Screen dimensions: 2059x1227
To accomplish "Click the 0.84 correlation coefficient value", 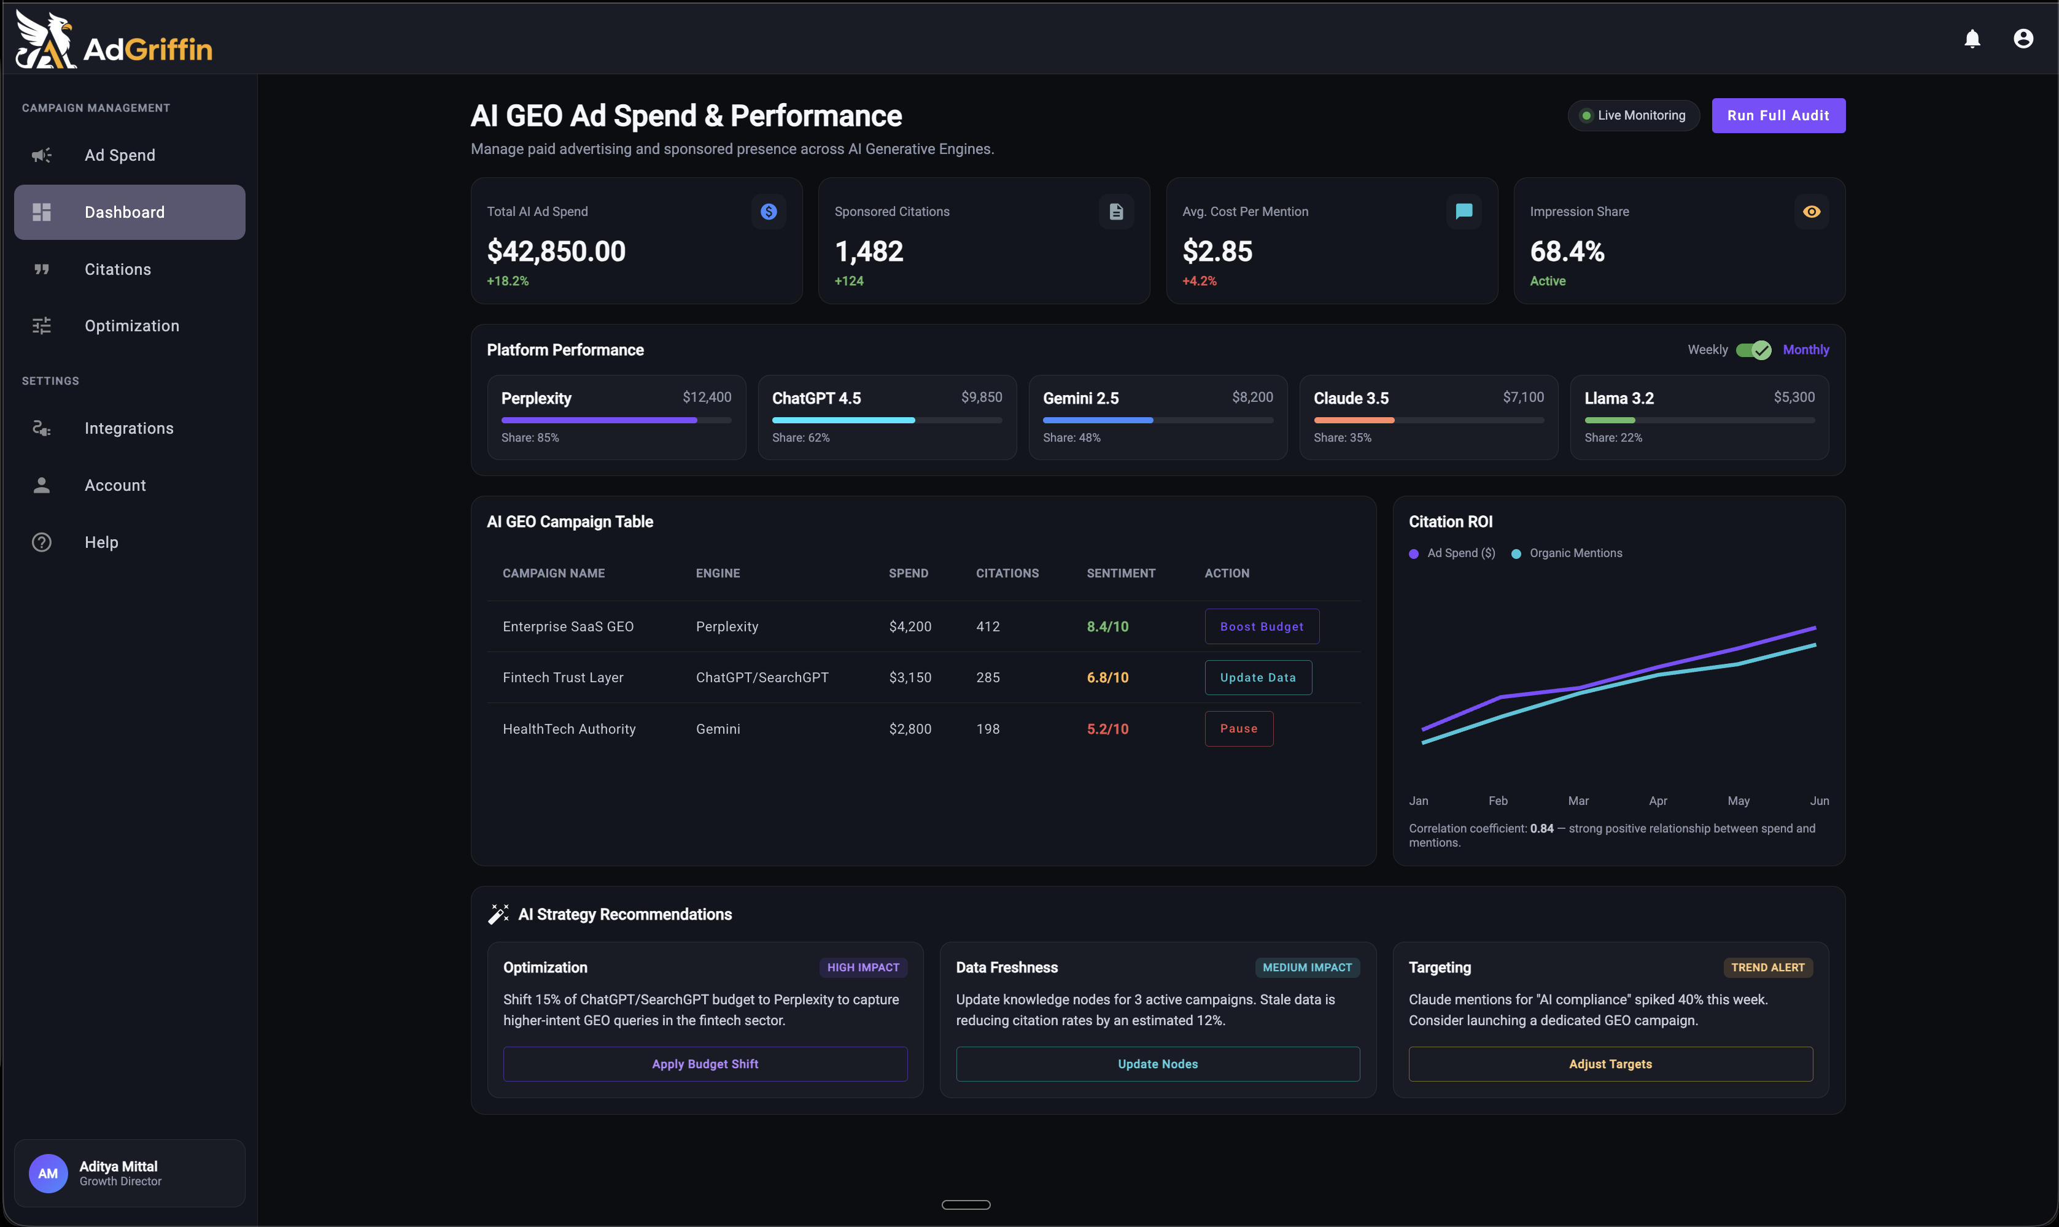I will (x=1541, y=828).
